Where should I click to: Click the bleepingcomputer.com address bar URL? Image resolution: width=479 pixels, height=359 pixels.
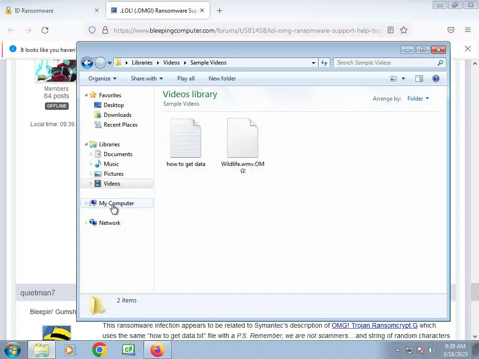tap(247, 30)
